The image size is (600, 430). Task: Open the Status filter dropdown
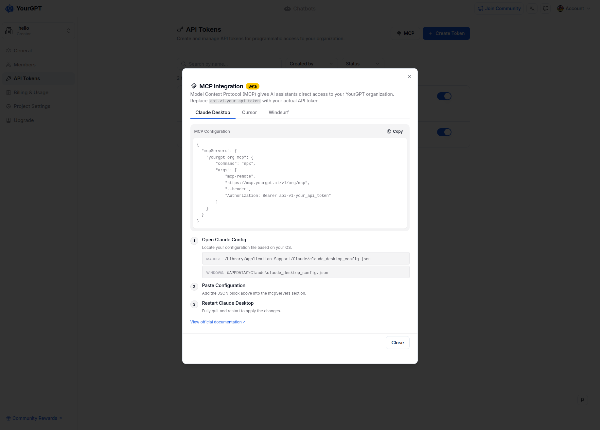(362, 64)
